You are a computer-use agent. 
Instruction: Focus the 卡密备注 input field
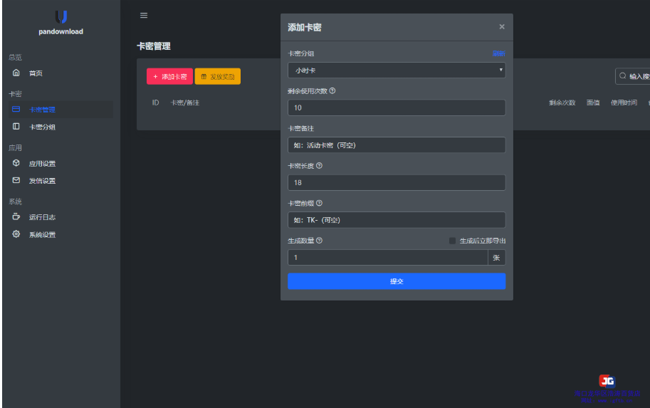click(x=396, y=145)
